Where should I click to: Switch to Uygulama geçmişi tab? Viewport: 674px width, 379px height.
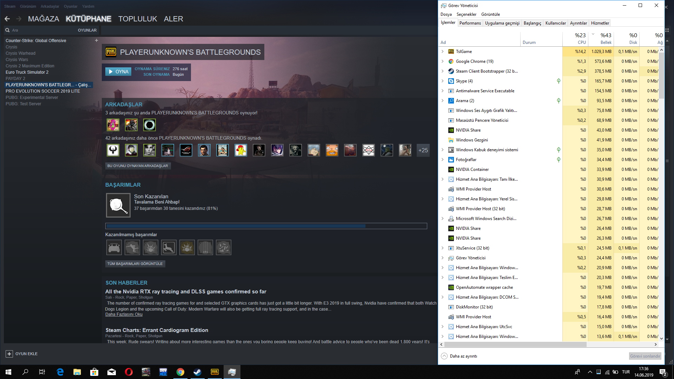[502, 23]
